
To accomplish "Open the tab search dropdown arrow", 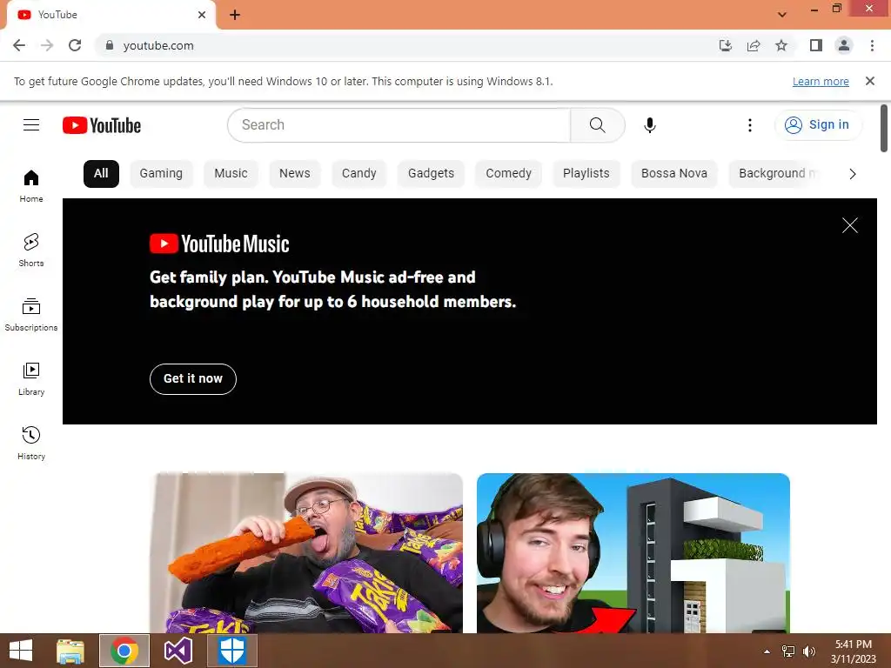I will (782, 15).
